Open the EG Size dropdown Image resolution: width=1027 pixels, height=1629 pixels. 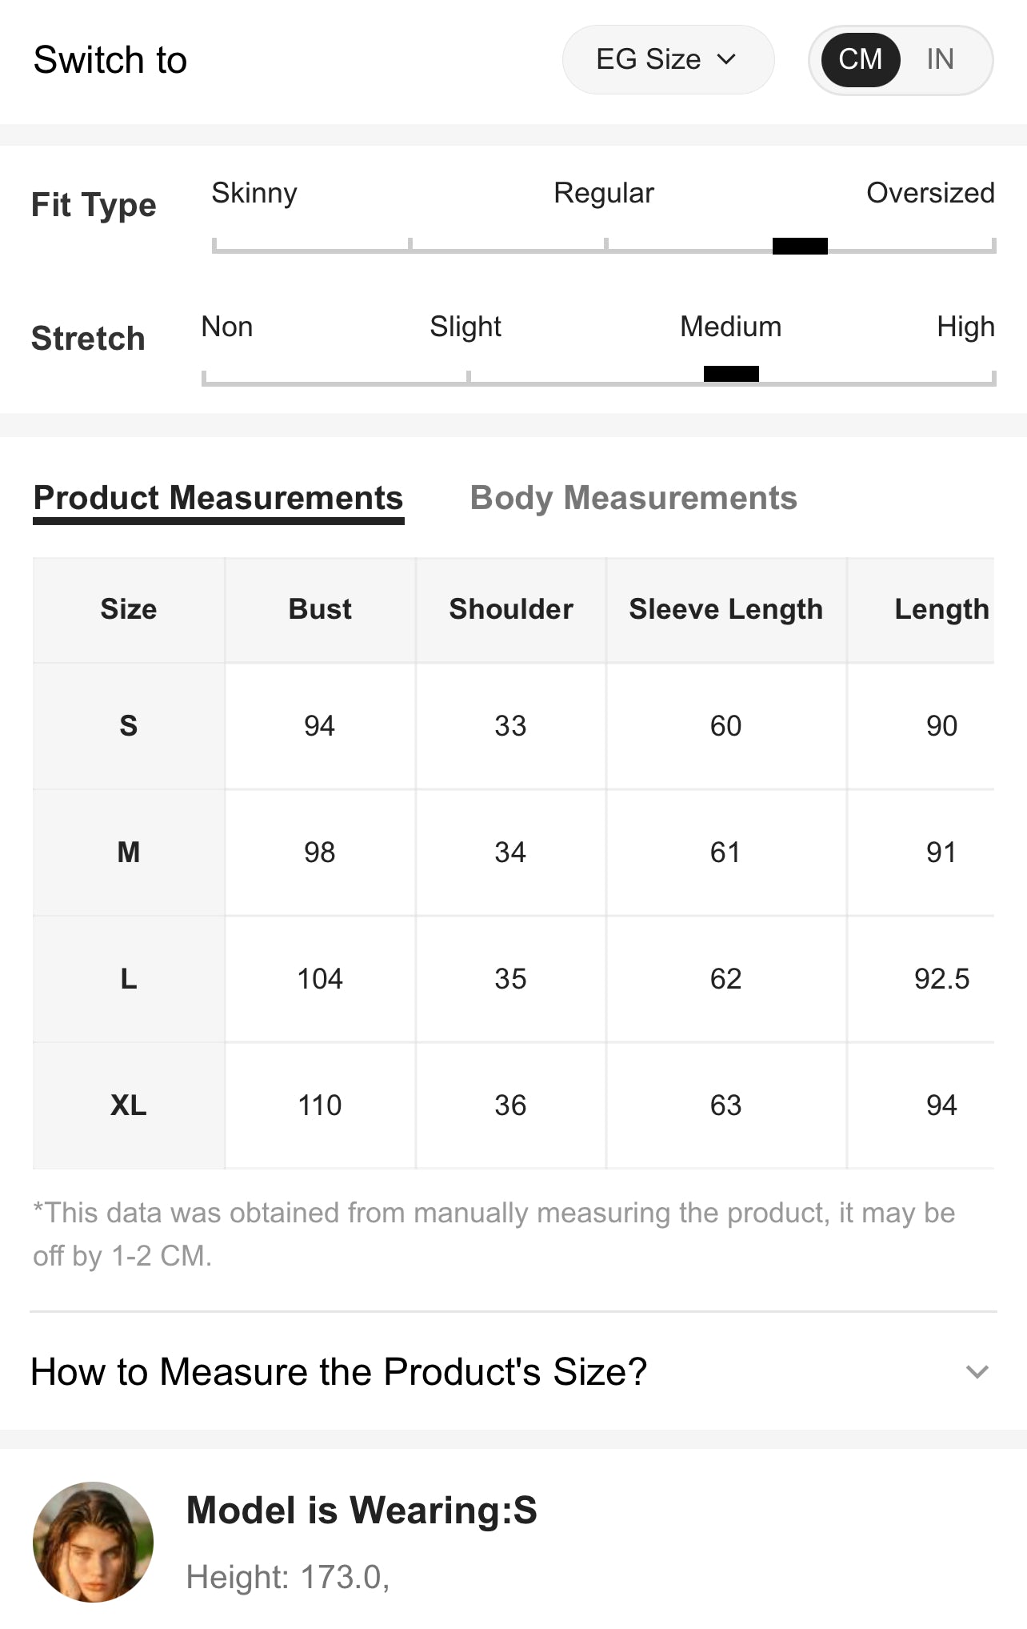(x=667, y=59)
